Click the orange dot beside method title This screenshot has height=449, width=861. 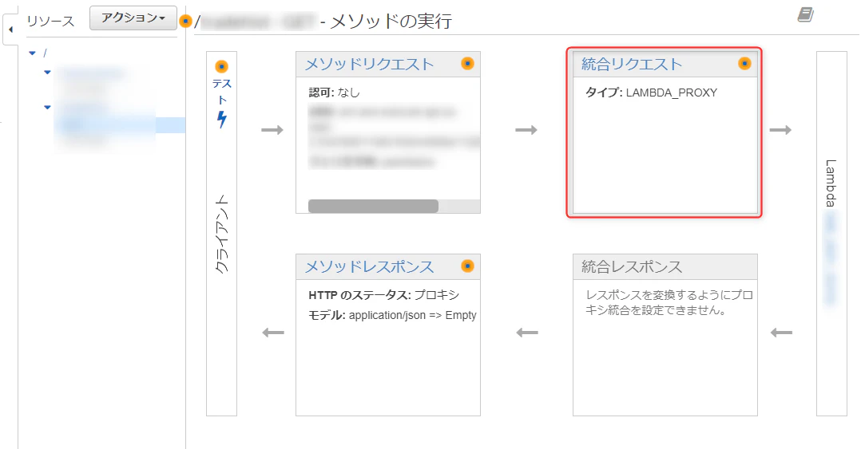[x=185, y=22]
